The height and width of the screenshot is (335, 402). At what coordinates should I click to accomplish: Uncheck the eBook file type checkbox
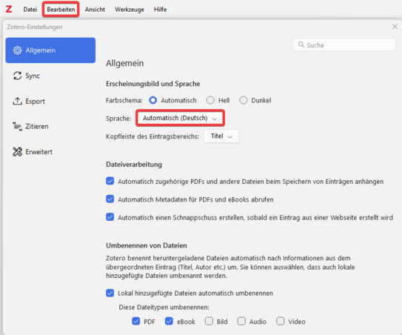(169, 321)
